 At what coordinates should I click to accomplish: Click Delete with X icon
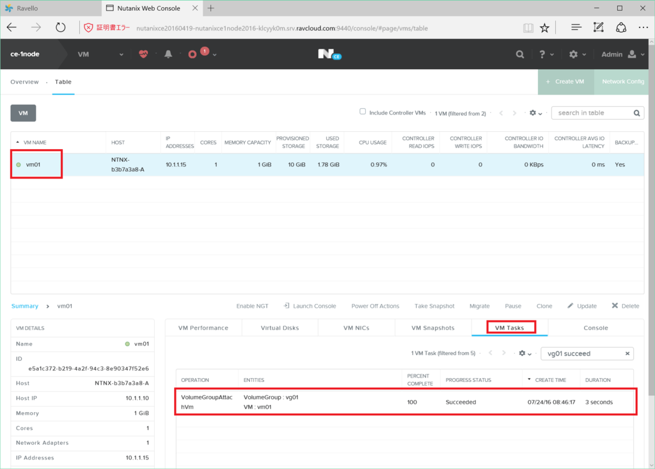click(626, 306)
